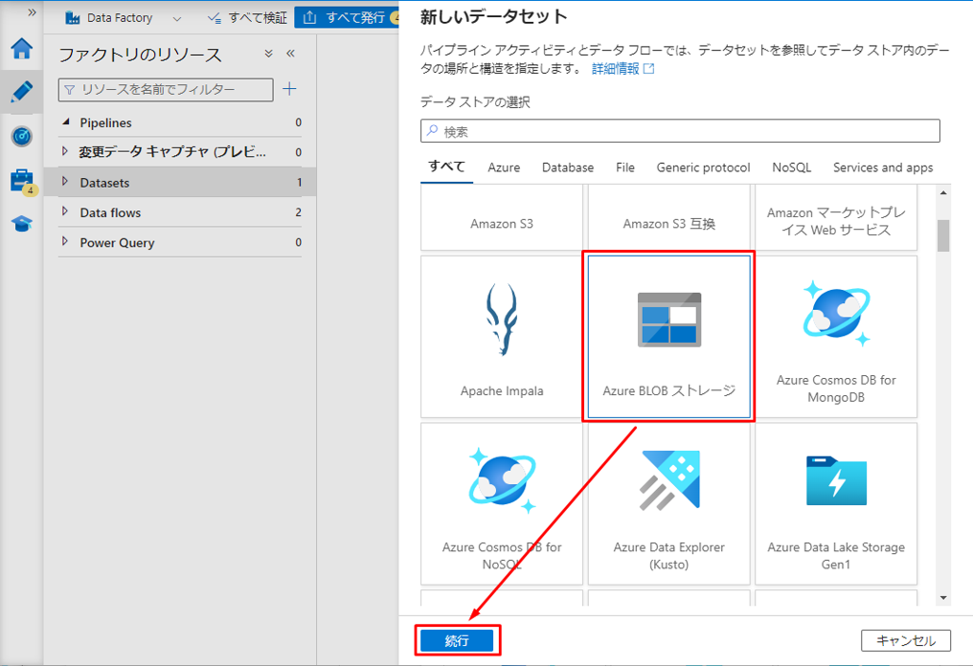Open the Learning center graduation cap icon
The image size is (973, 666).
click(22, 224)
